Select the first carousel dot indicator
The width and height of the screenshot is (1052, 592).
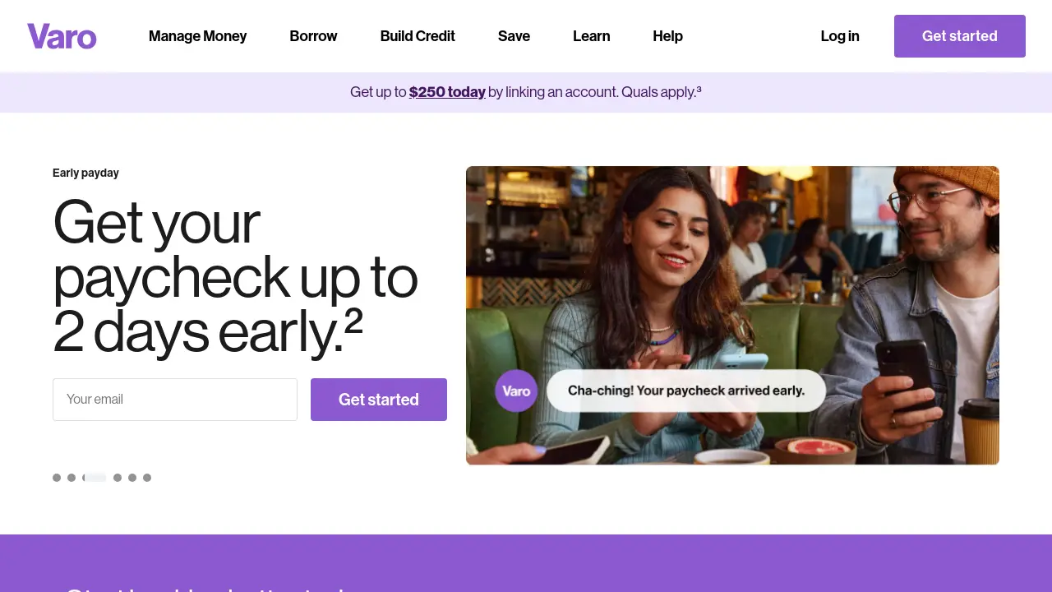[x=57, y=478]
